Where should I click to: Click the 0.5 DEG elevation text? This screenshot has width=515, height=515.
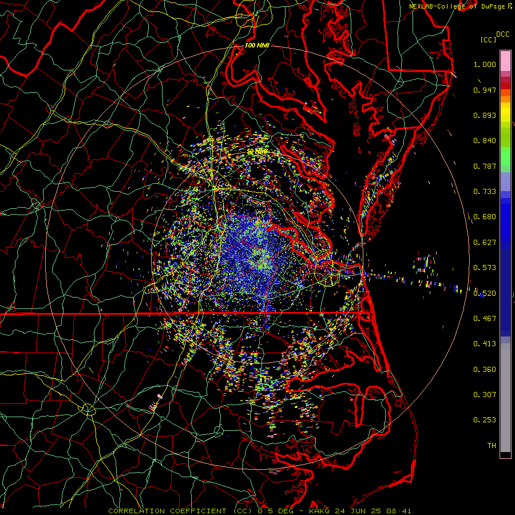275,511
